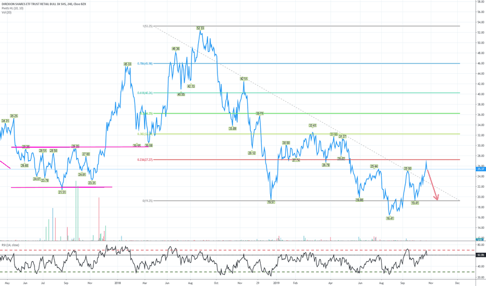Click the Feb label on the time axis
The width and height of the screenshot is (486, 286).
point(295,282)
